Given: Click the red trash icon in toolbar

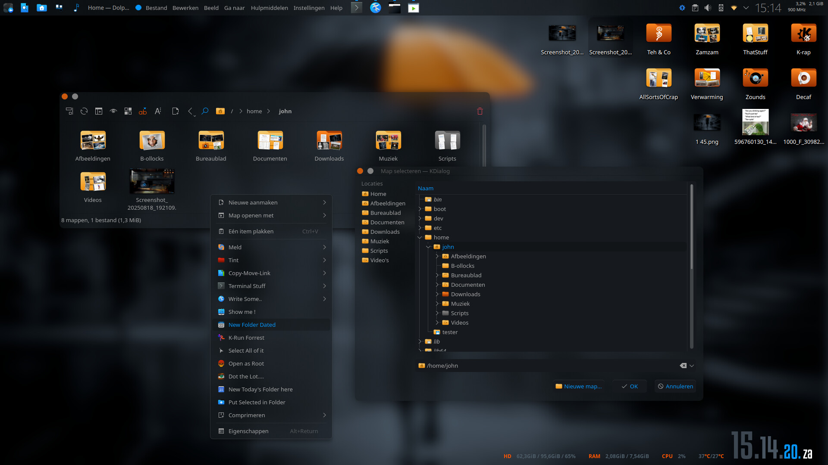Looking at the screenshot, I should 480,111.
